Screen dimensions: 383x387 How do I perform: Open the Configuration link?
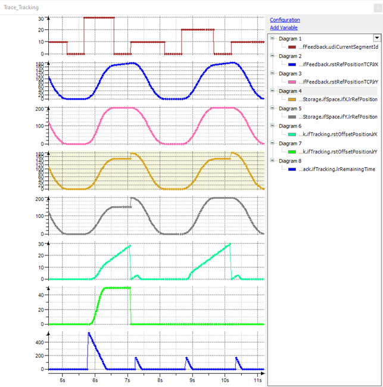click(x=285, y=20)
